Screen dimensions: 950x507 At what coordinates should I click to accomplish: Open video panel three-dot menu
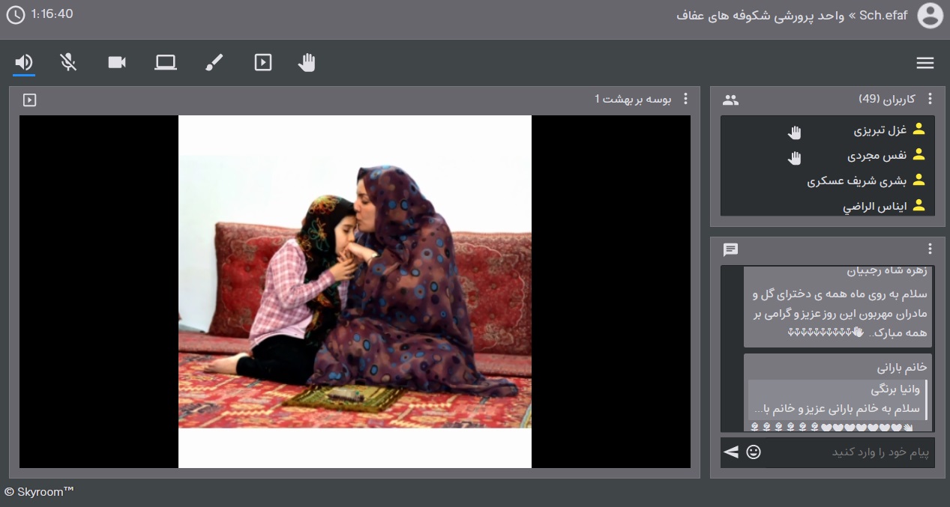click(685, 99)
